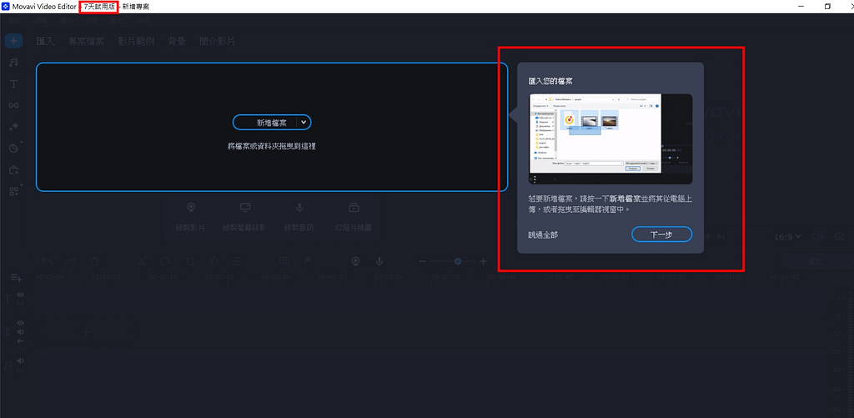Click the 下一步 button in the tutorial popup
Viewport: 854px width, 418px height.
[661, 234]
